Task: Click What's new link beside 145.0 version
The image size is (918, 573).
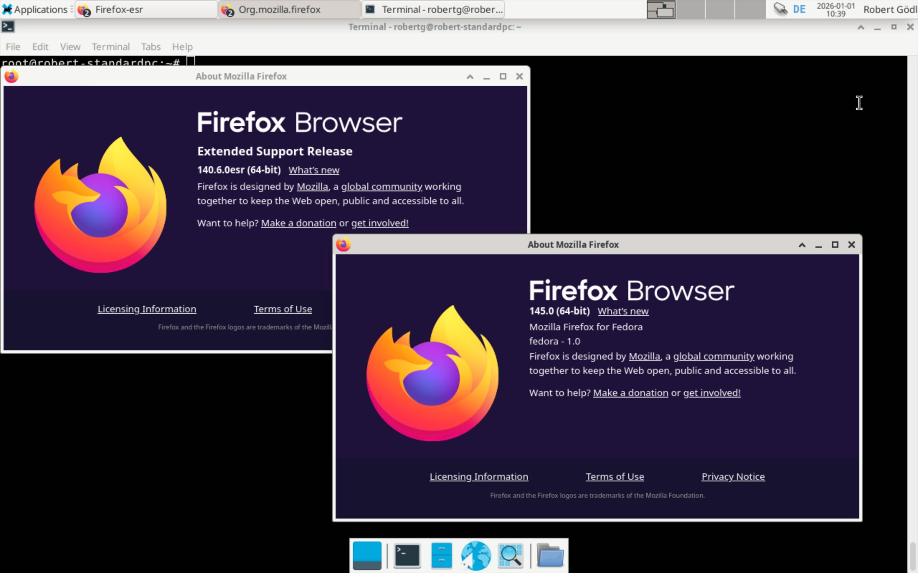Action: pos(623,311)
